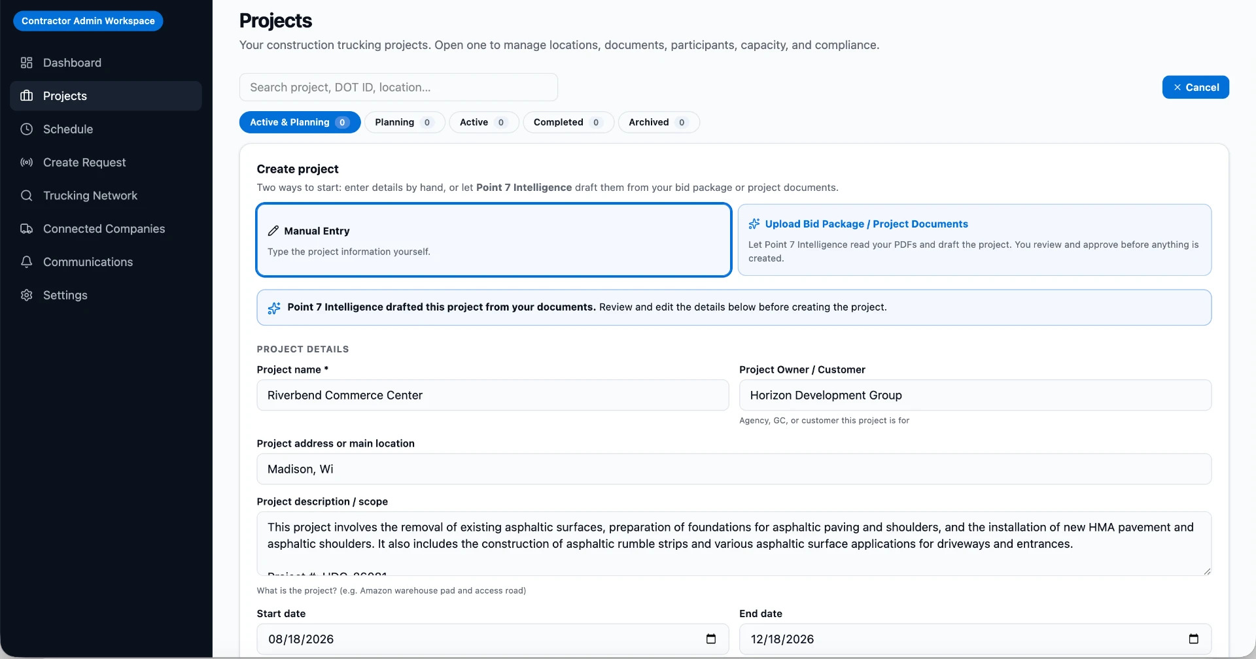Open Settings from the sidebar
This screenshot has height=659, width=1256.
click(106, 295)
